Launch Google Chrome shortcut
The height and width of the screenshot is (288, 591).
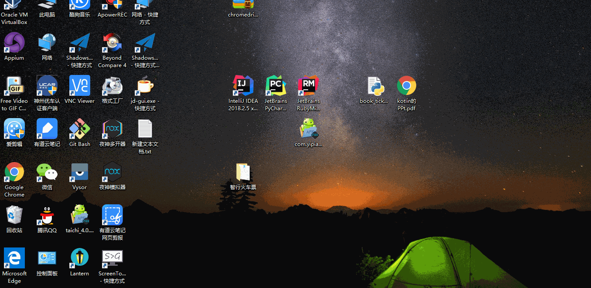pyautogui.click(x=14, y=180)
